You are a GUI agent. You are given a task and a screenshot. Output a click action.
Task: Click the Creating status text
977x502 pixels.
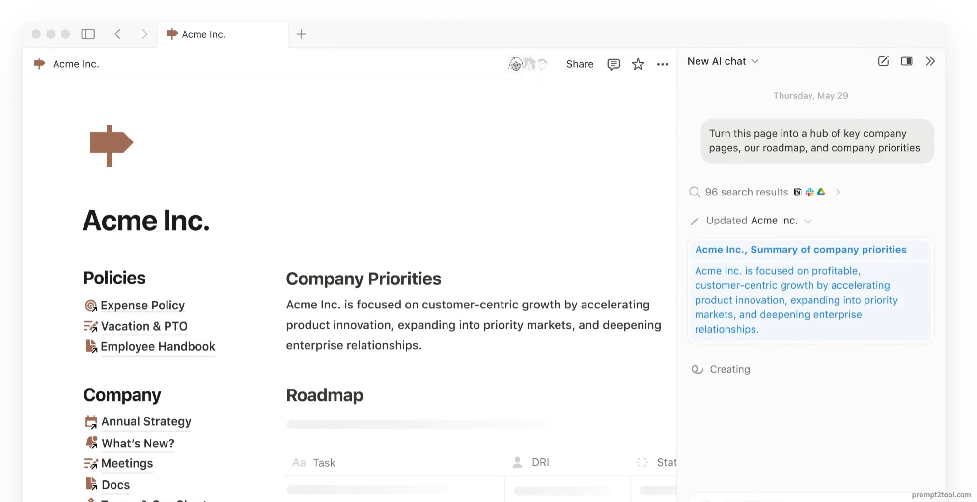tap(730, 369)
